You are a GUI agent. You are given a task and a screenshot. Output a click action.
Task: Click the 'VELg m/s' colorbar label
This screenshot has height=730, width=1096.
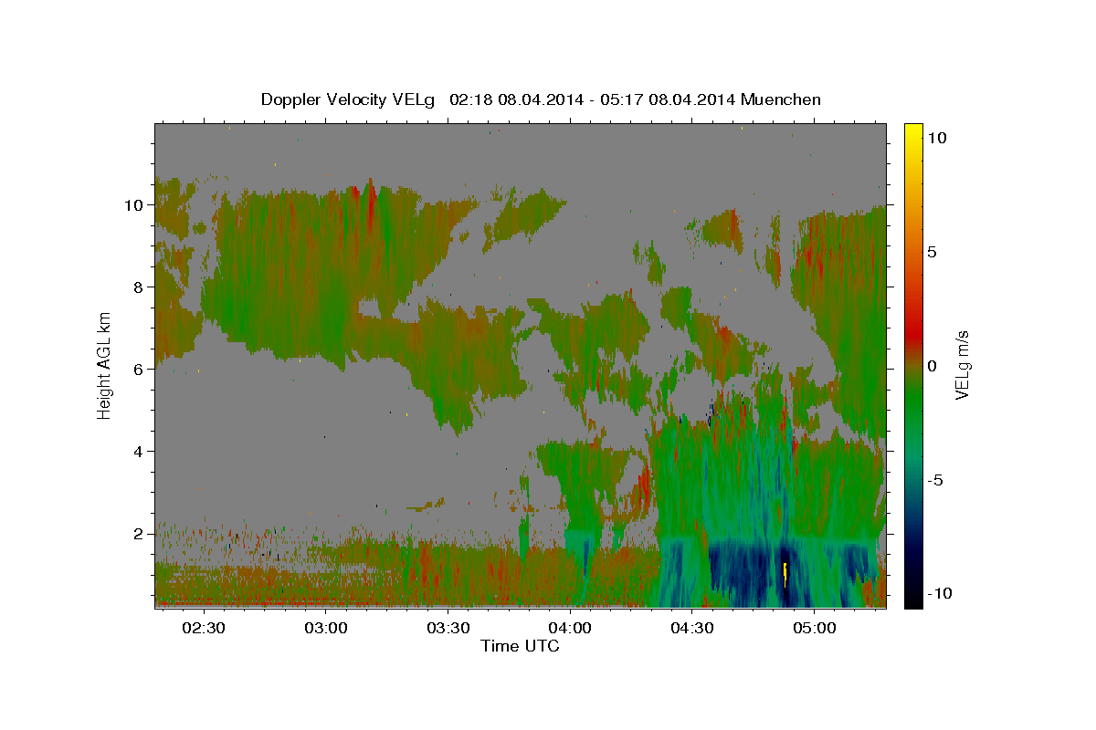pyautogui.click(x=962, y=364)
